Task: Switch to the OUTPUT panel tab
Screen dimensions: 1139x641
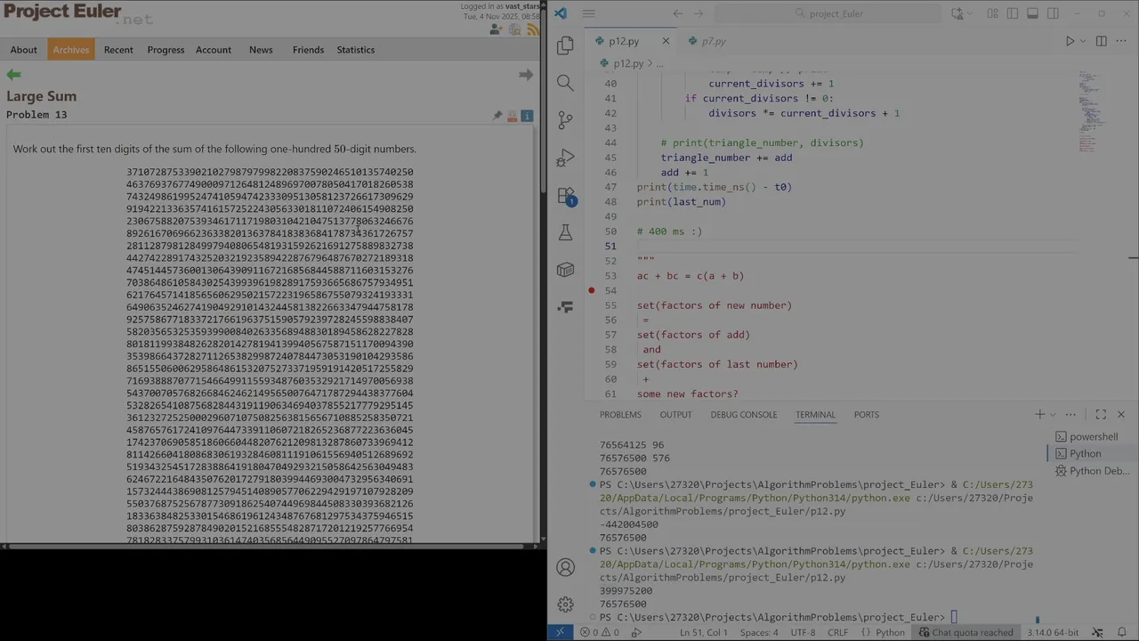Action: pyautogui.click(x=675, y=414)
